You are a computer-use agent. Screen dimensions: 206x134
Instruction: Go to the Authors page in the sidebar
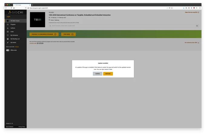15,28
